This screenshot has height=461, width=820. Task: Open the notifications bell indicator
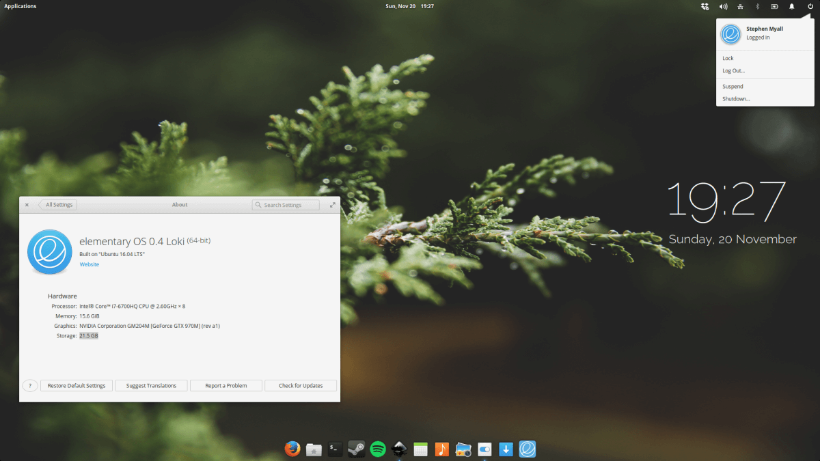coord(792,6)
